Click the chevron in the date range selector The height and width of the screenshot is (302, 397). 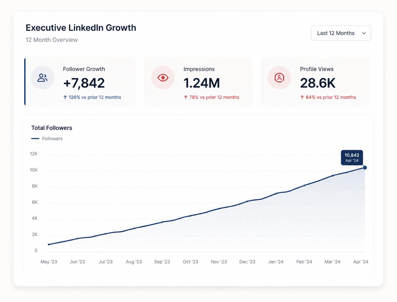364,33
